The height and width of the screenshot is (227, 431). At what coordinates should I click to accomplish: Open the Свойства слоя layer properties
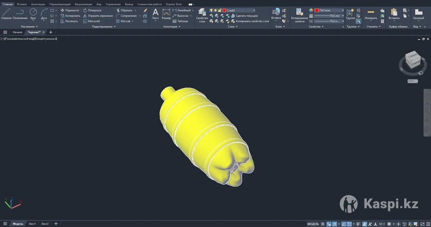pos(202,15)
